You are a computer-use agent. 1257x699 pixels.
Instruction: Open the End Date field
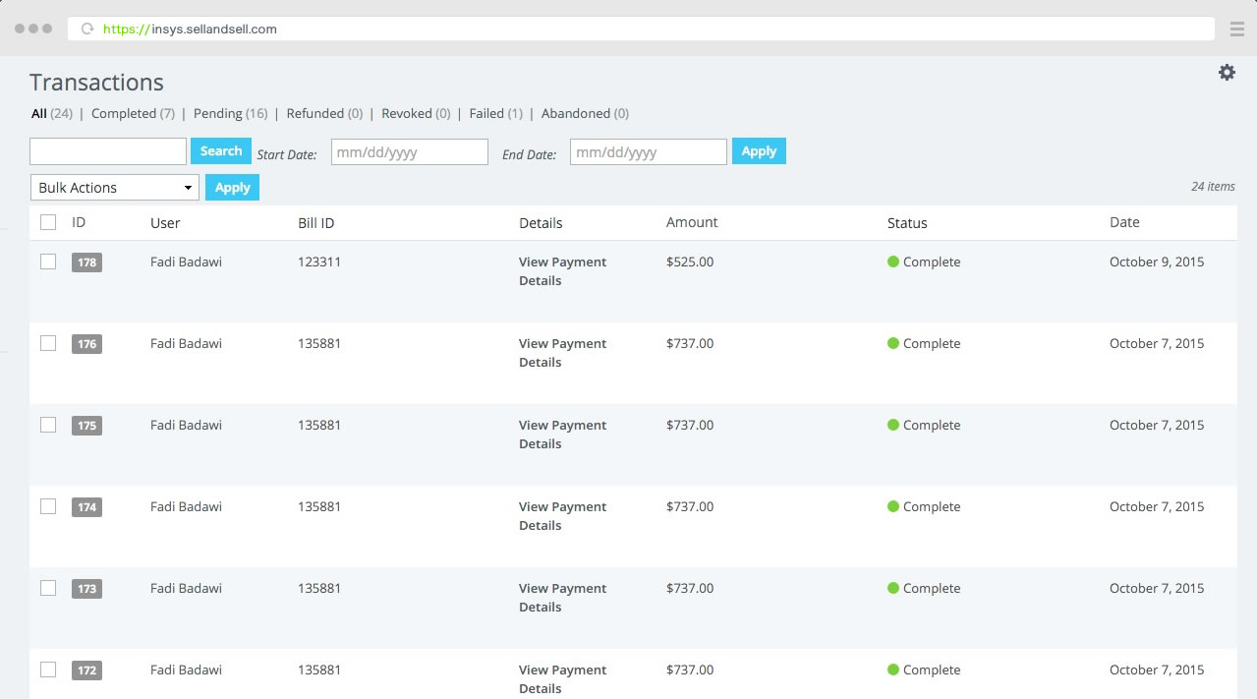point(648,151)
